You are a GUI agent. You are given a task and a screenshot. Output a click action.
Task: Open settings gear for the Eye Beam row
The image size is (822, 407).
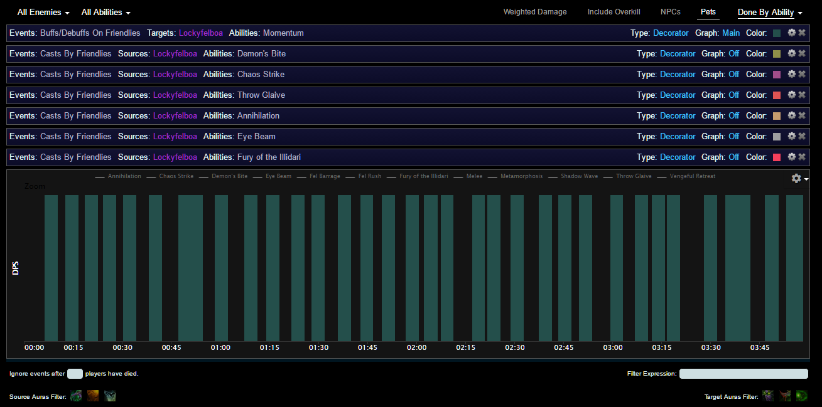(792, 136)
